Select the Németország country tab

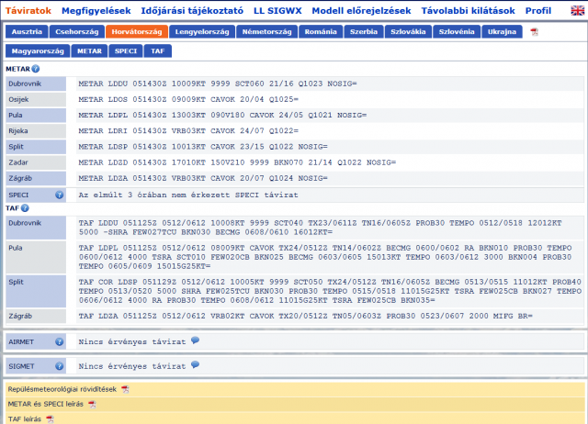pyautogui.click(x=267, y=32)
